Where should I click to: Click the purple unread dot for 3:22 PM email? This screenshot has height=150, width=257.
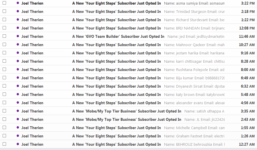pyautogui.click(x=18, y=3)
